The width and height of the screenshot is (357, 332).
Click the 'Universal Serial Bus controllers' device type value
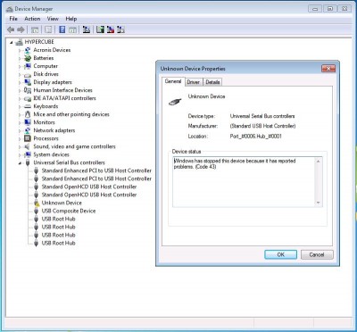coord(262,116)
